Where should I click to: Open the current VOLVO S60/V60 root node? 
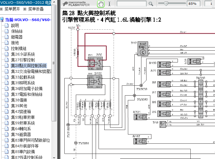click(28, 20)
